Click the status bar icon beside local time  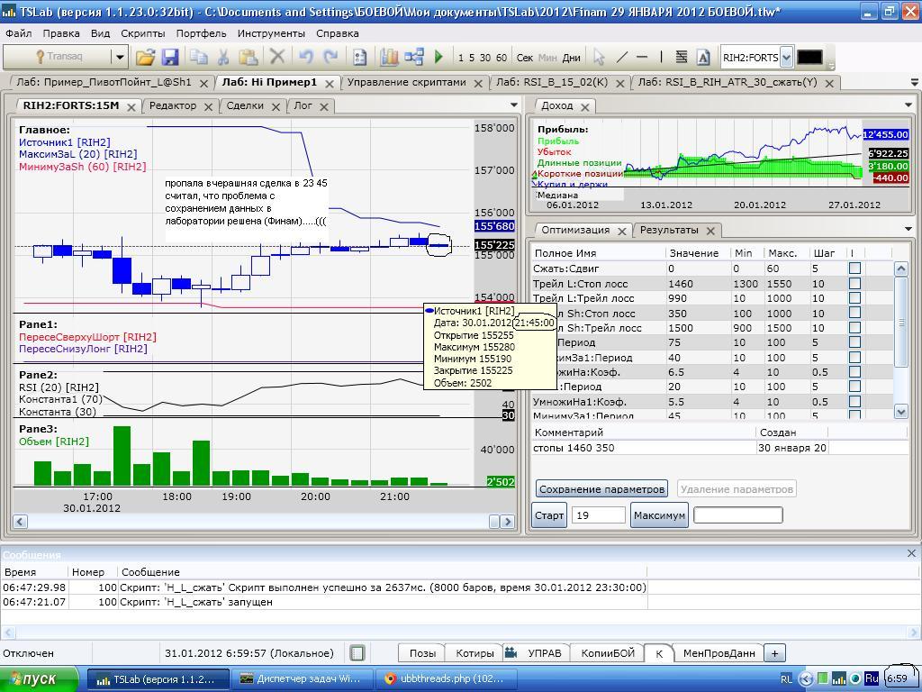click(357, 653)
